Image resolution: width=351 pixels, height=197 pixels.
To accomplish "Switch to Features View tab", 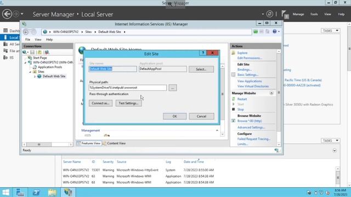I will pyautogui.click(x=89, y=143).
